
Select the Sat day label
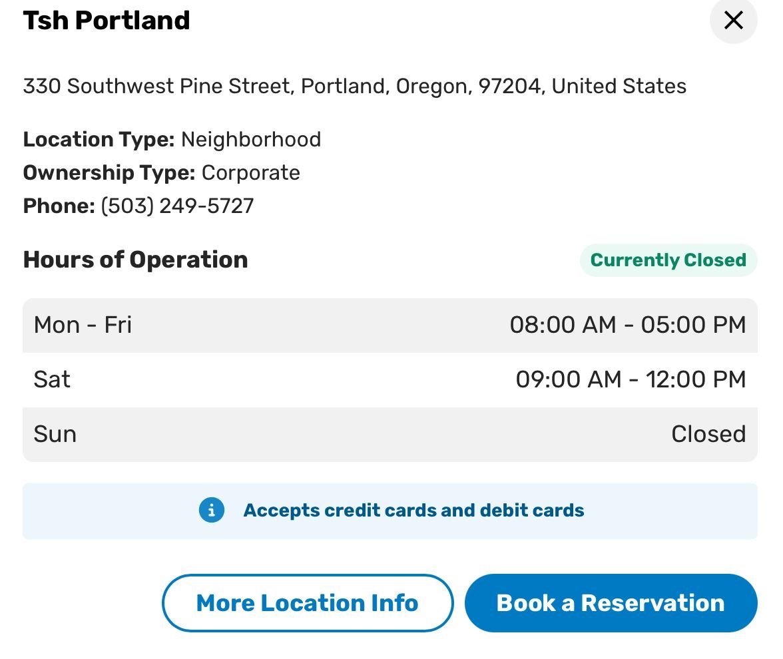pos(52,379)
